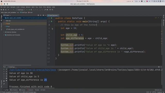
Task: Click the Save All icon in toolbar
Action: (3, 10)
